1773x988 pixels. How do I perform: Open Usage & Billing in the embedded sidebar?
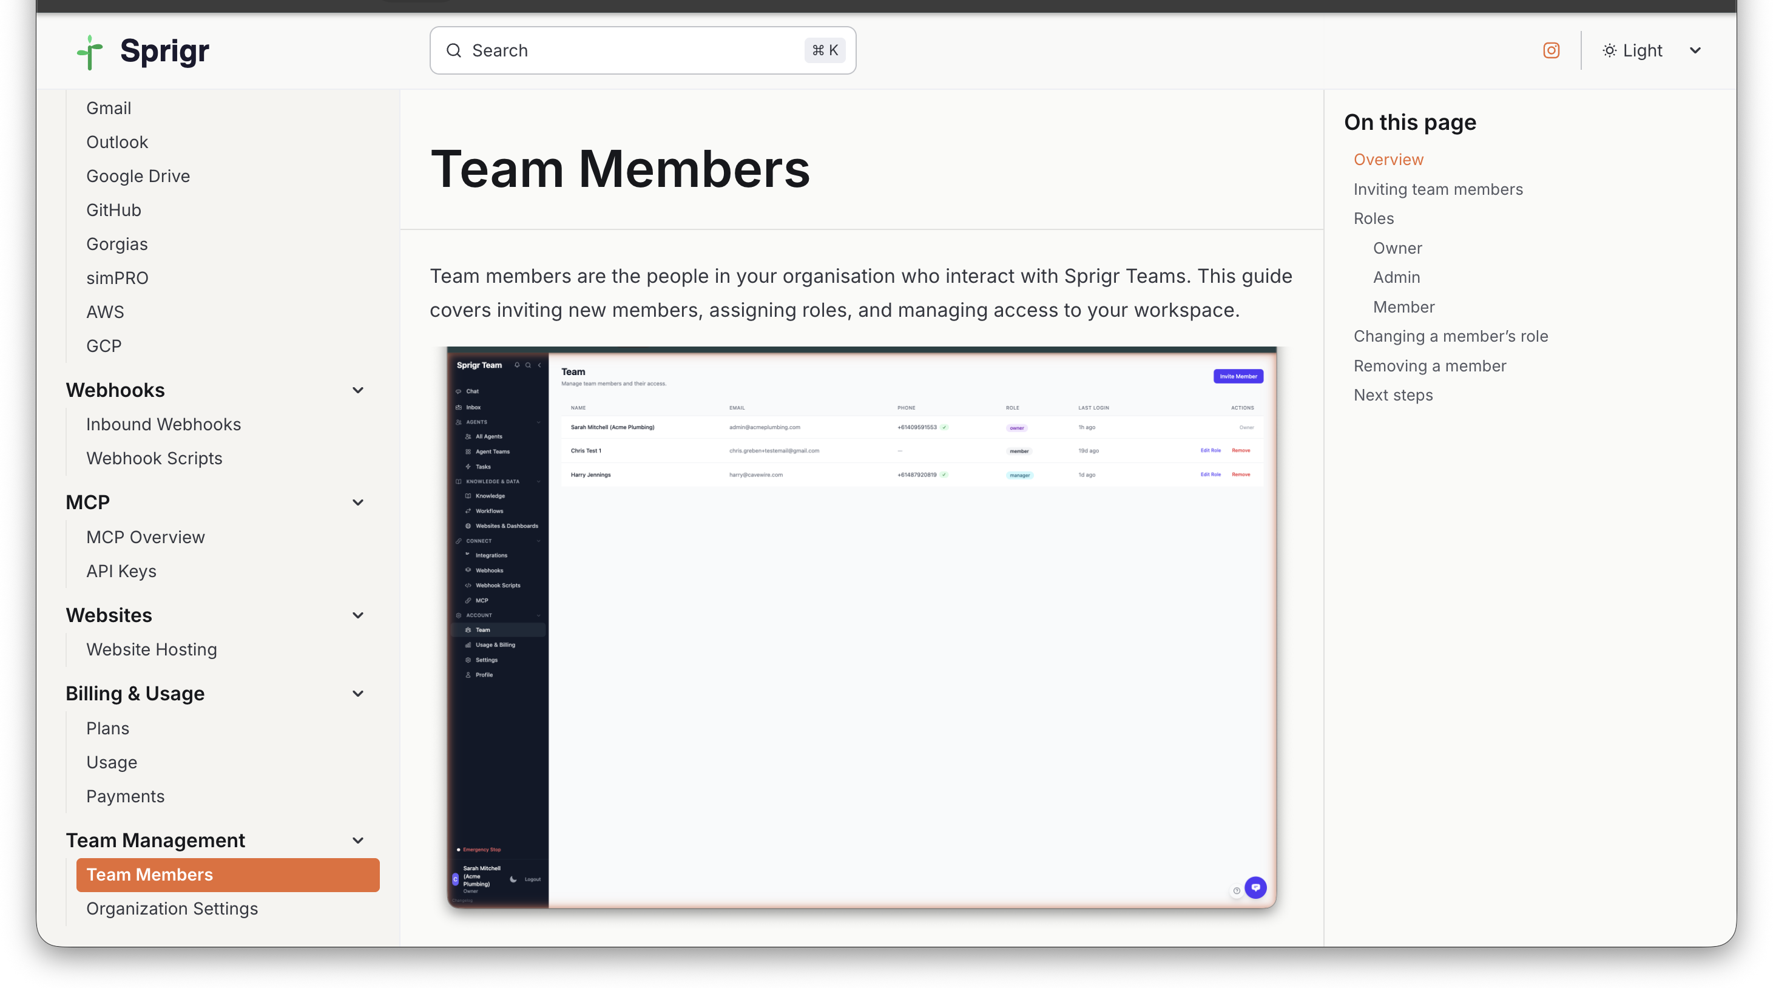click(495, 645)
